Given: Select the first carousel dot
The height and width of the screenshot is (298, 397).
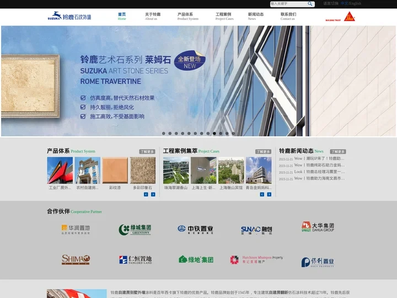Looking at the screenshot, I should [164, 134].
